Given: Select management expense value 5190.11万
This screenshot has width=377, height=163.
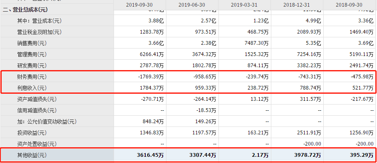Looking at the screenshot, I should (361, 55).
